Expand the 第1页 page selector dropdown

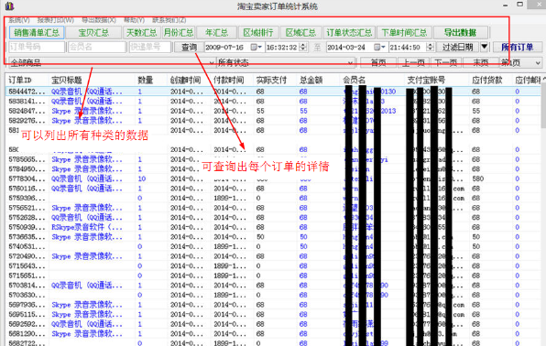pos(538,63)
